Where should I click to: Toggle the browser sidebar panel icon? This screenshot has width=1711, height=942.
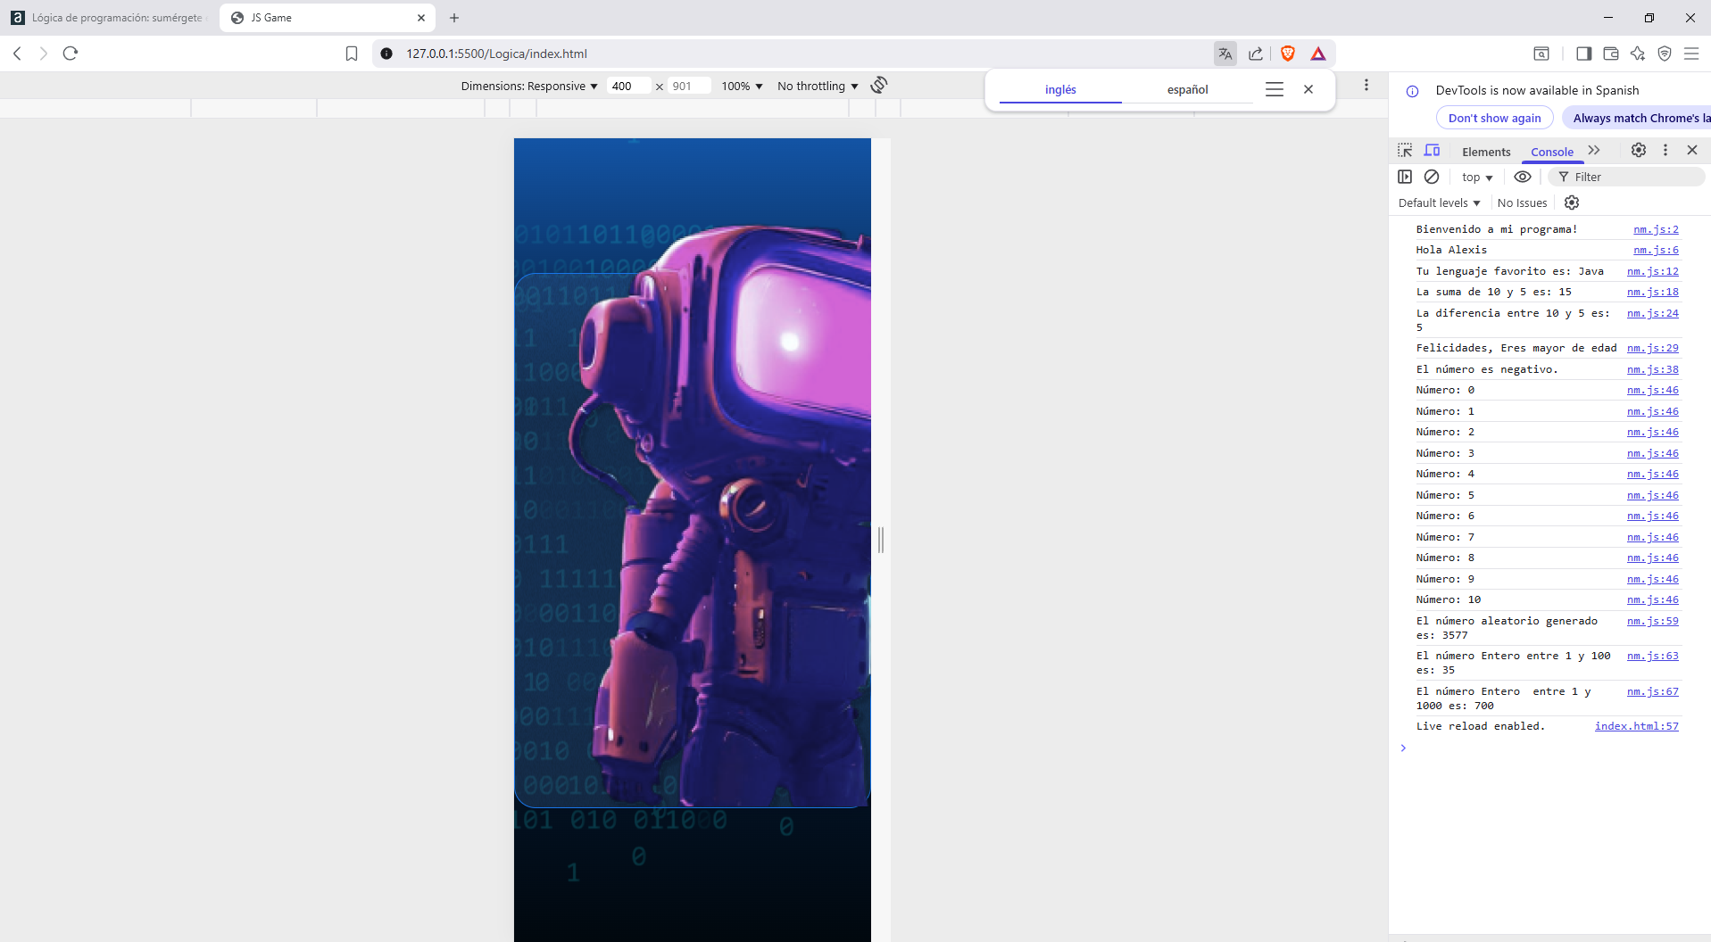point(1583,54)
